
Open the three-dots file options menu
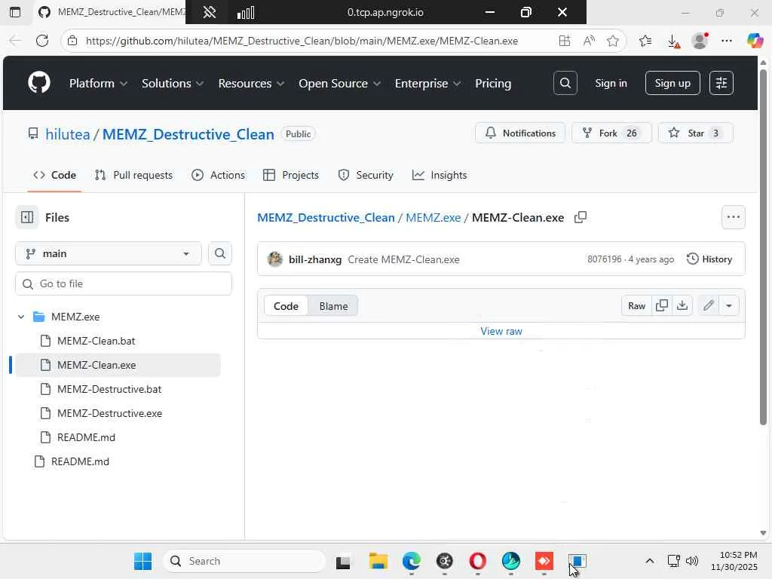pos(733,217)
